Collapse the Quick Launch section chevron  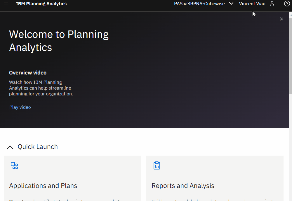[10, 147]
